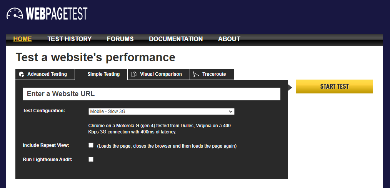This screenshot has height=188, width=390.
Task: Open the Traceroute tab
Action: (214, 74)
